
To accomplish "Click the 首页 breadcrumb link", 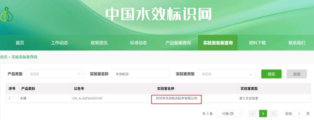I will (4, 57).
